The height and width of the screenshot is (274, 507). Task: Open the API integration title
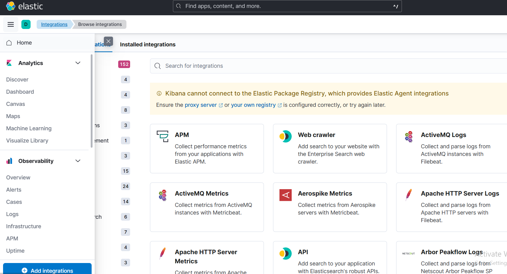click(303, 252)
